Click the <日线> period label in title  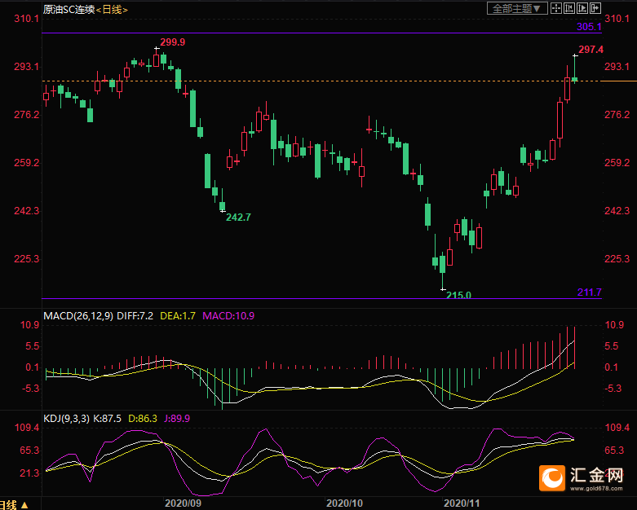pos(112,9)
